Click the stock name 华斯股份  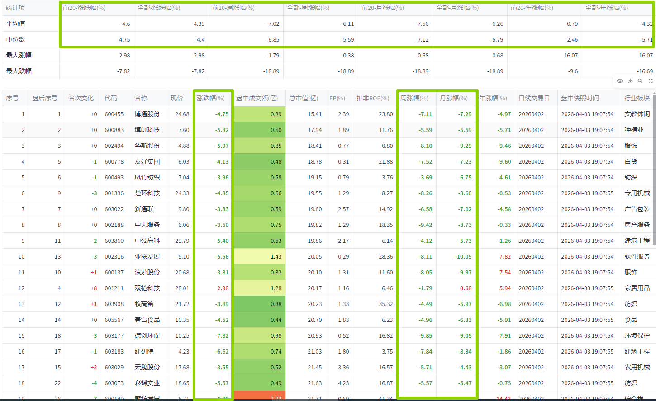pos(147,146)
